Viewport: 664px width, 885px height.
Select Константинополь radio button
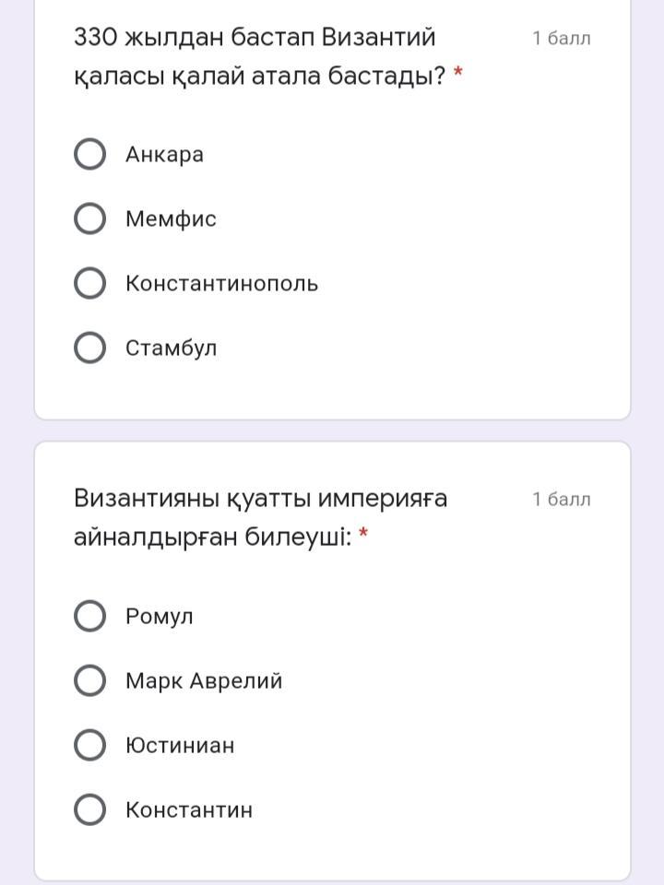click(89, 283)
